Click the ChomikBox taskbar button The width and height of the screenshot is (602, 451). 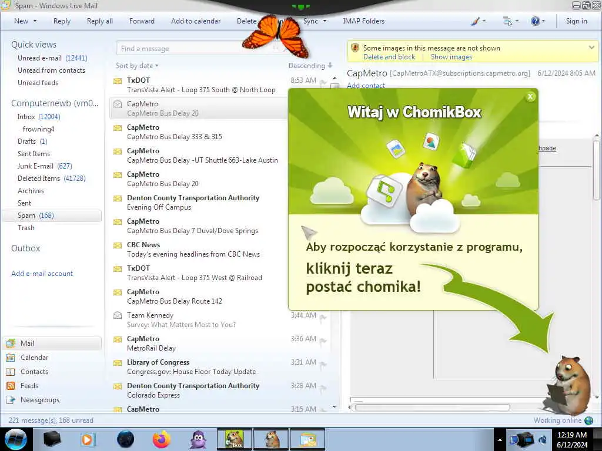tap(235, 439)
